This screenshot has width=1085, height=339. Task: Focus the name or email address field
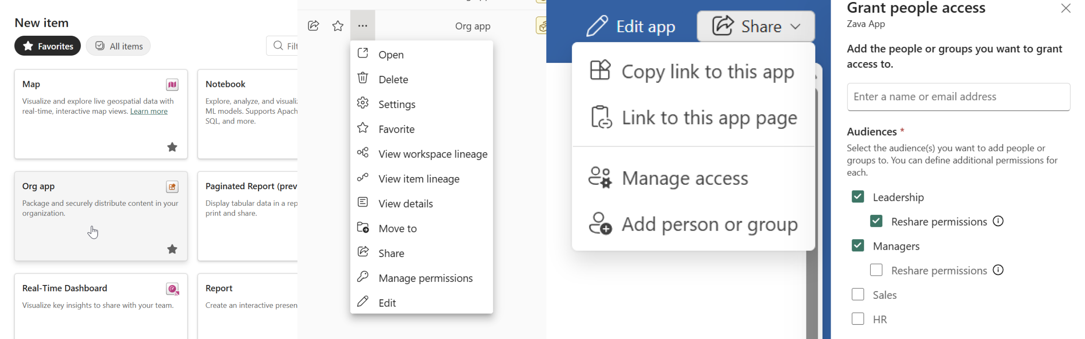(x=958, y=97)
